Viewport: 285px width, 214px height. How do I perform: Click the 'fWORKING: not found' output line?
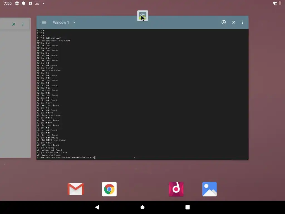point(51,140)
